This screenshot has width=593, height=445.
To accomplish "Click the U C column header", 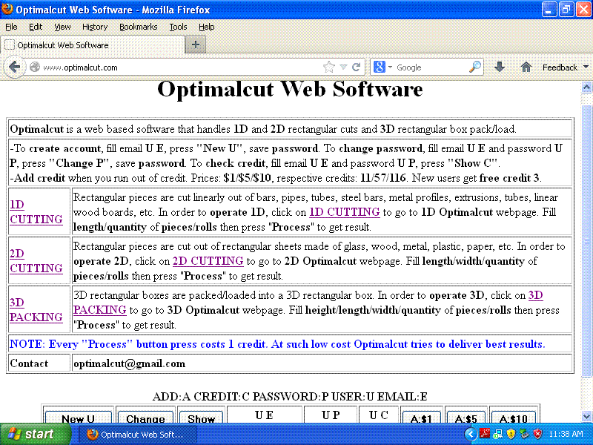I will coord(379,415).
